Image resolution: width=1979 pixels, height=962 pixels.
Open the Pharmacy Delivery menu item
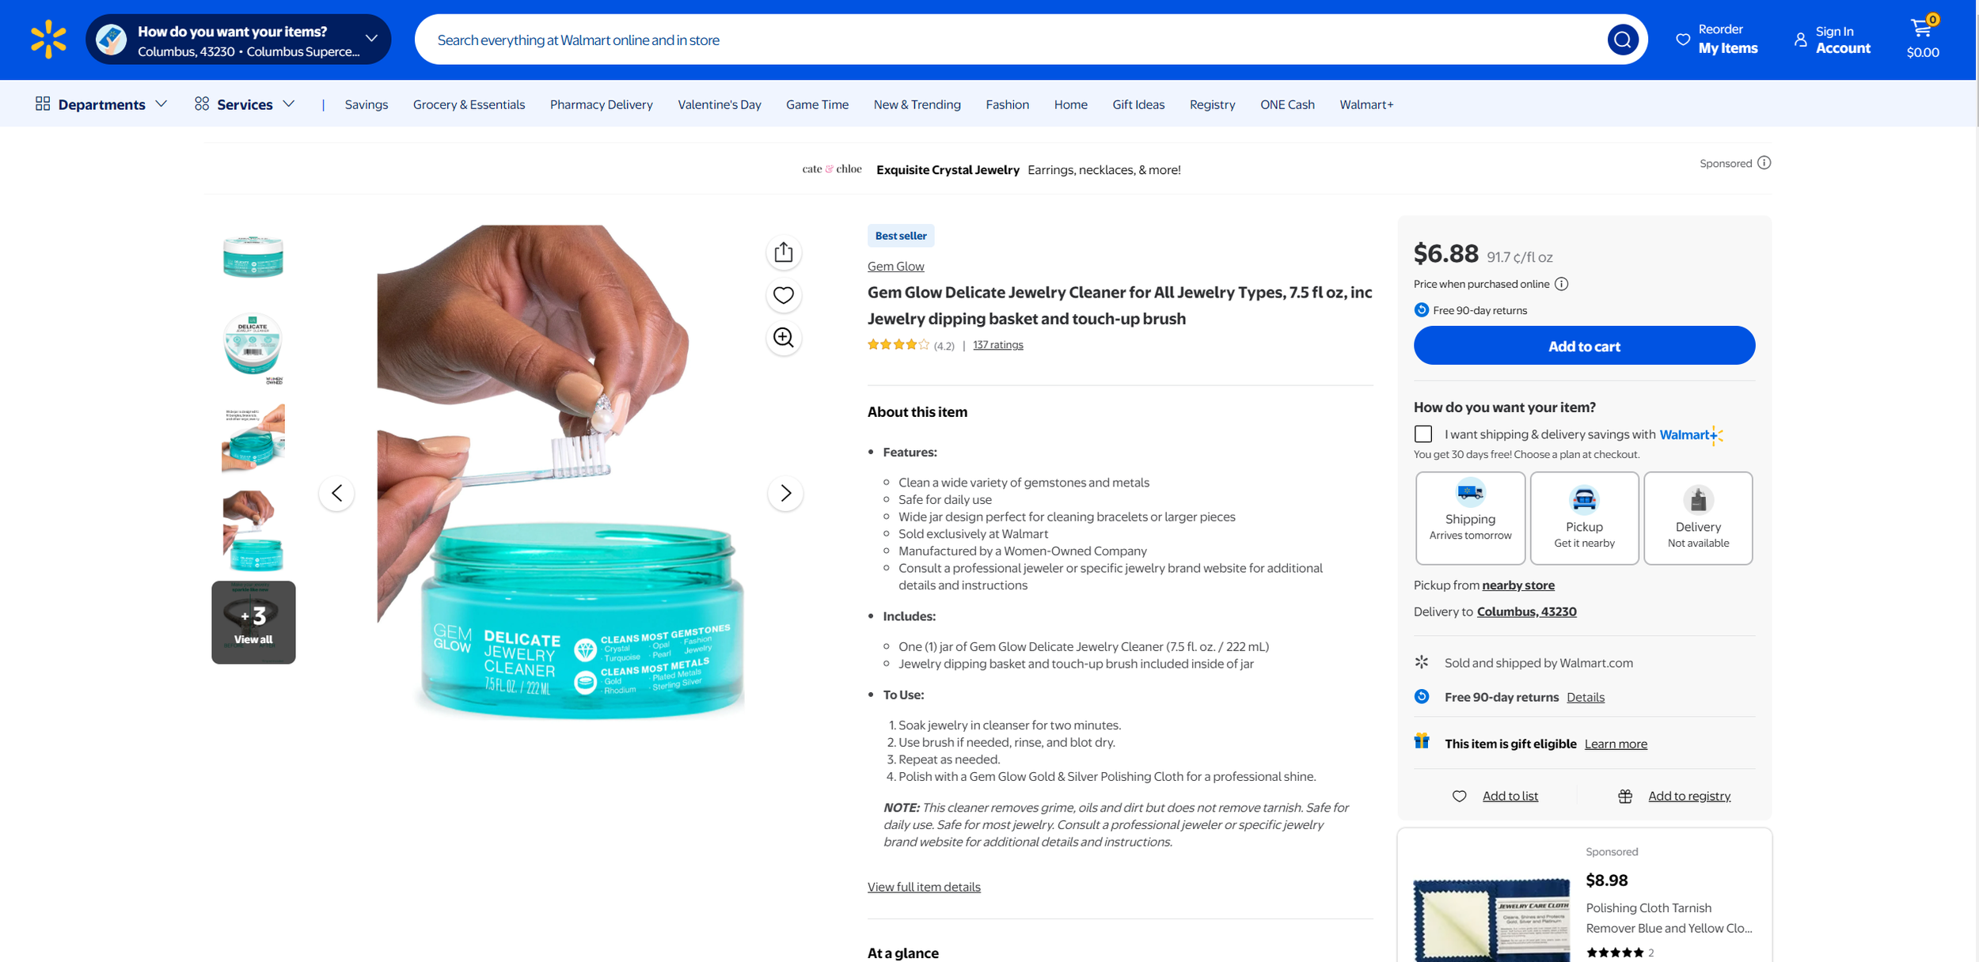coord(601,104)
